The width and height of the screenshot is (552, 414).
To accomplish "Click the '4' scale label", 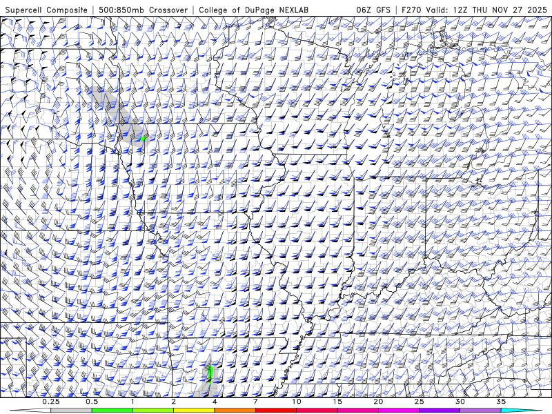I will [x=215, y=402].
